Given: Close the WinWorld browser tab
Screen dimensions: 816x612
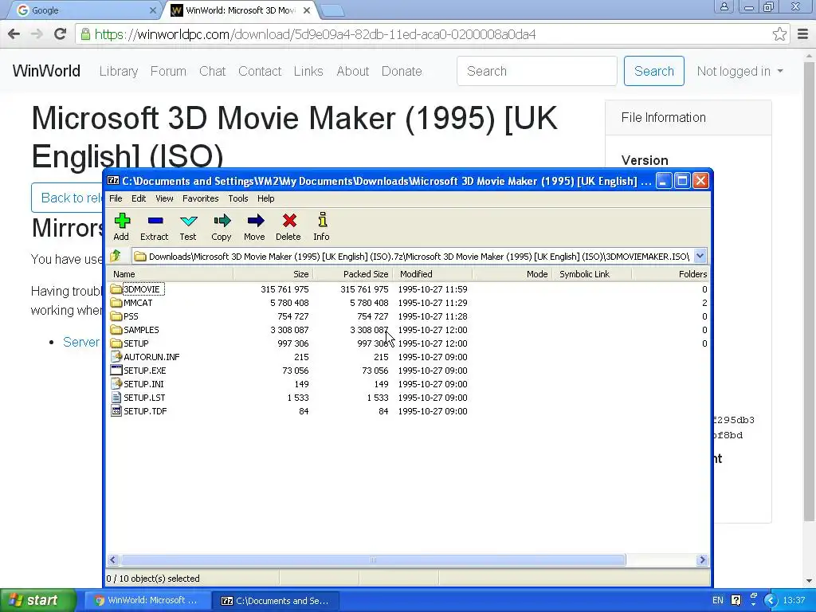Looking at the screenshot, I should click(307, 10).
